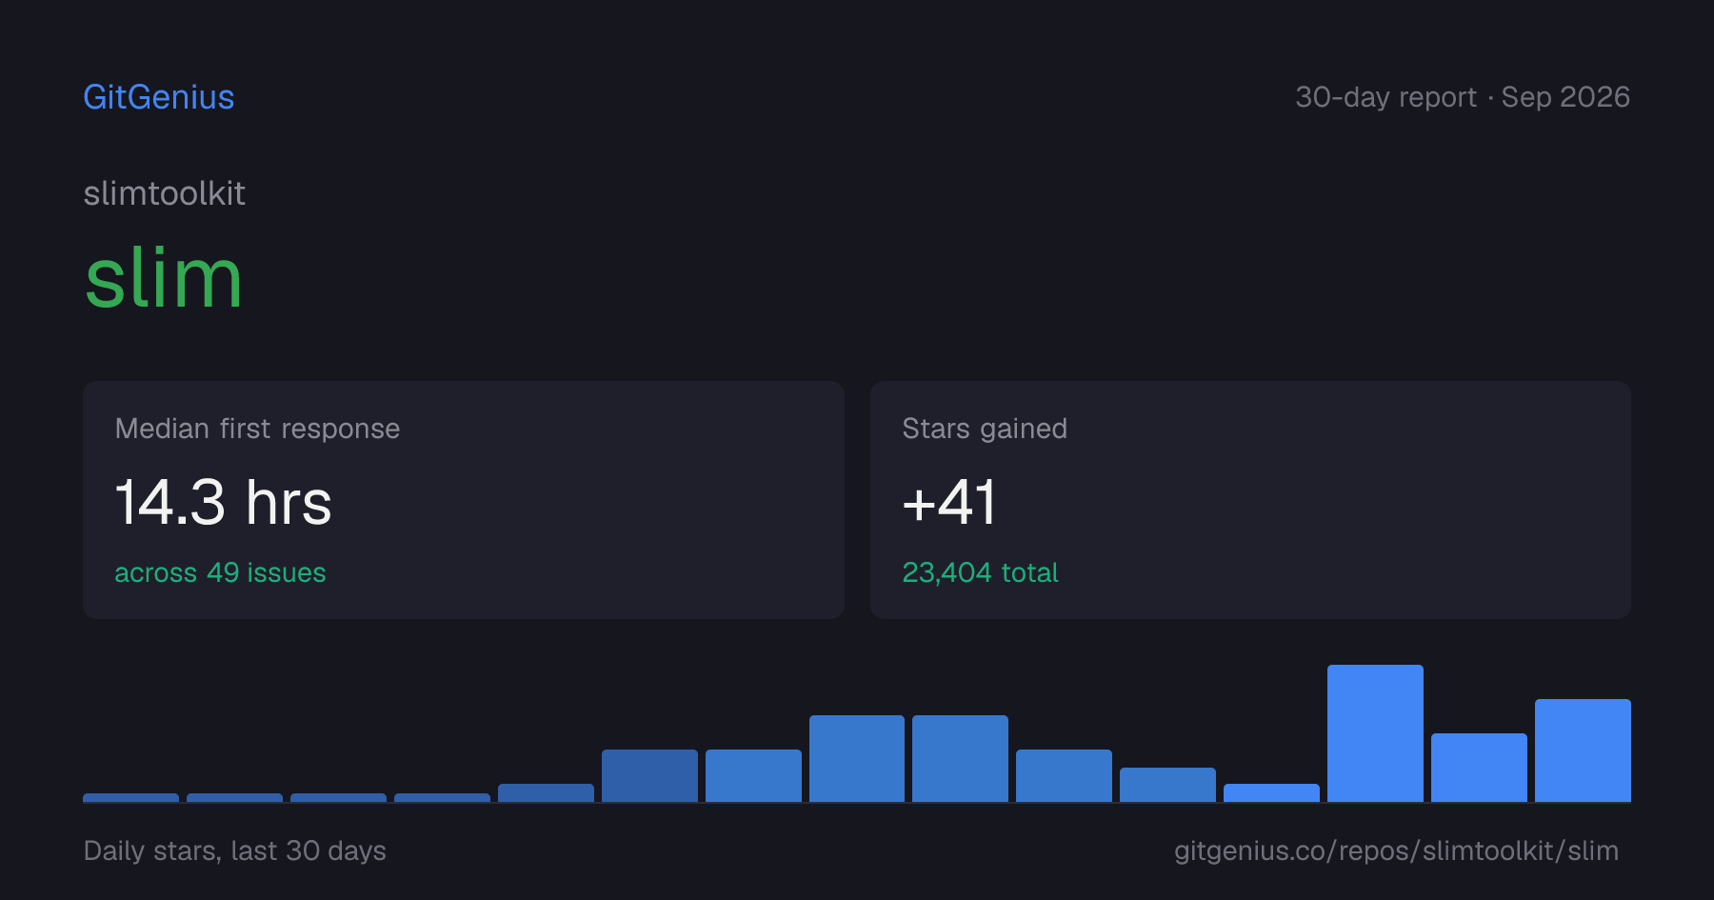Click the tallest bar in the chart
This screenshot has height=900, width=1714.
[x=1375, y=733]
